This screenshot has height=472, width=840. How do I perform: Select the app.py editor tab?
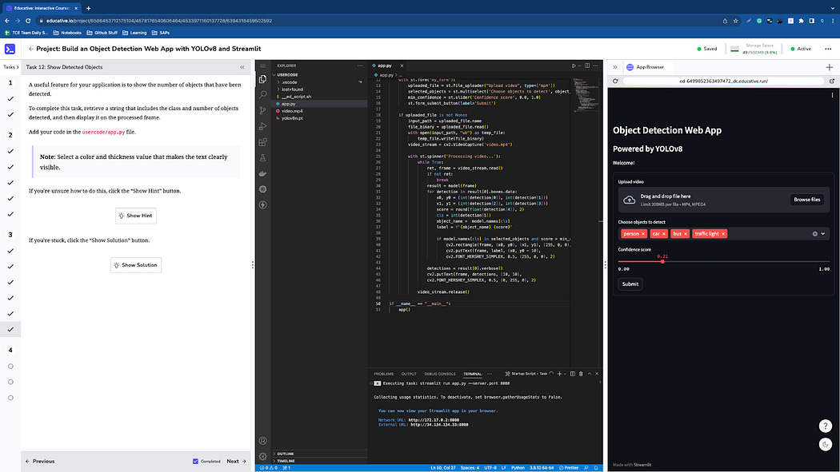click(x=384, y=65)
